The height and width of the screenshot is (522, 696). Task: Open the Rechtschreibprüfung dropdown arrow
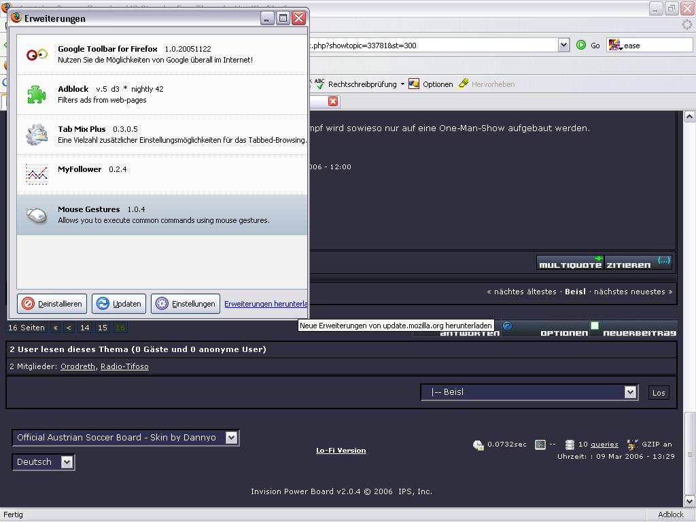(x=402, y=84)
